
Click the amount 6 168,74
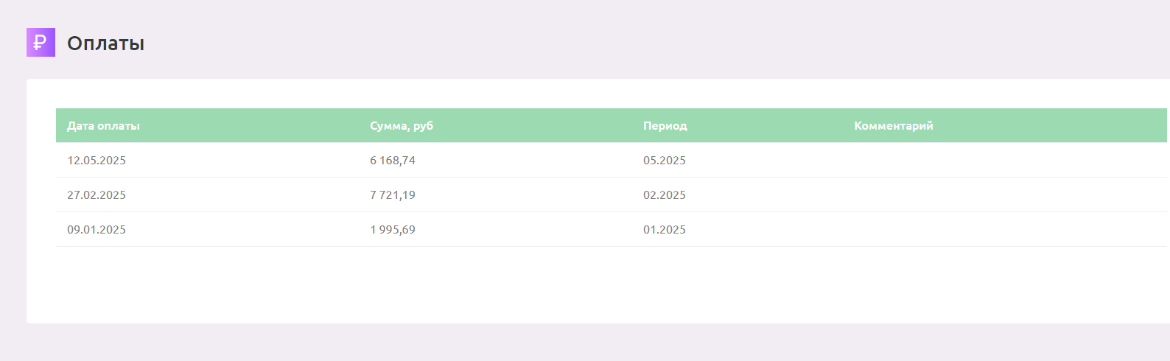click(x=393, y=161)
